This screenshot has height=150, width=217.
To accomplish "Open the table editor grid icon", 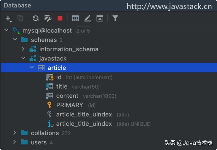I will pos(75,18).
